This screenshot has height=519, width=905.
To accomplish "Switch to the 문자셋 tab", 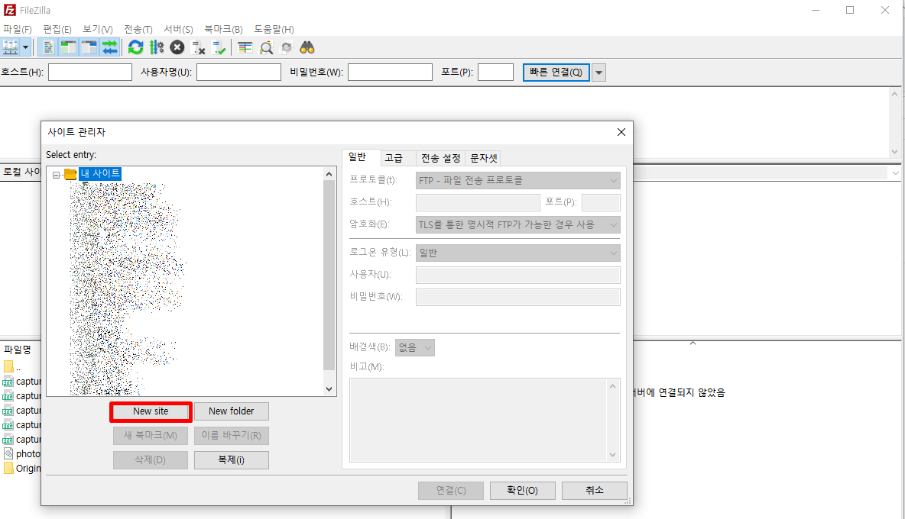I will pos(483,158).
